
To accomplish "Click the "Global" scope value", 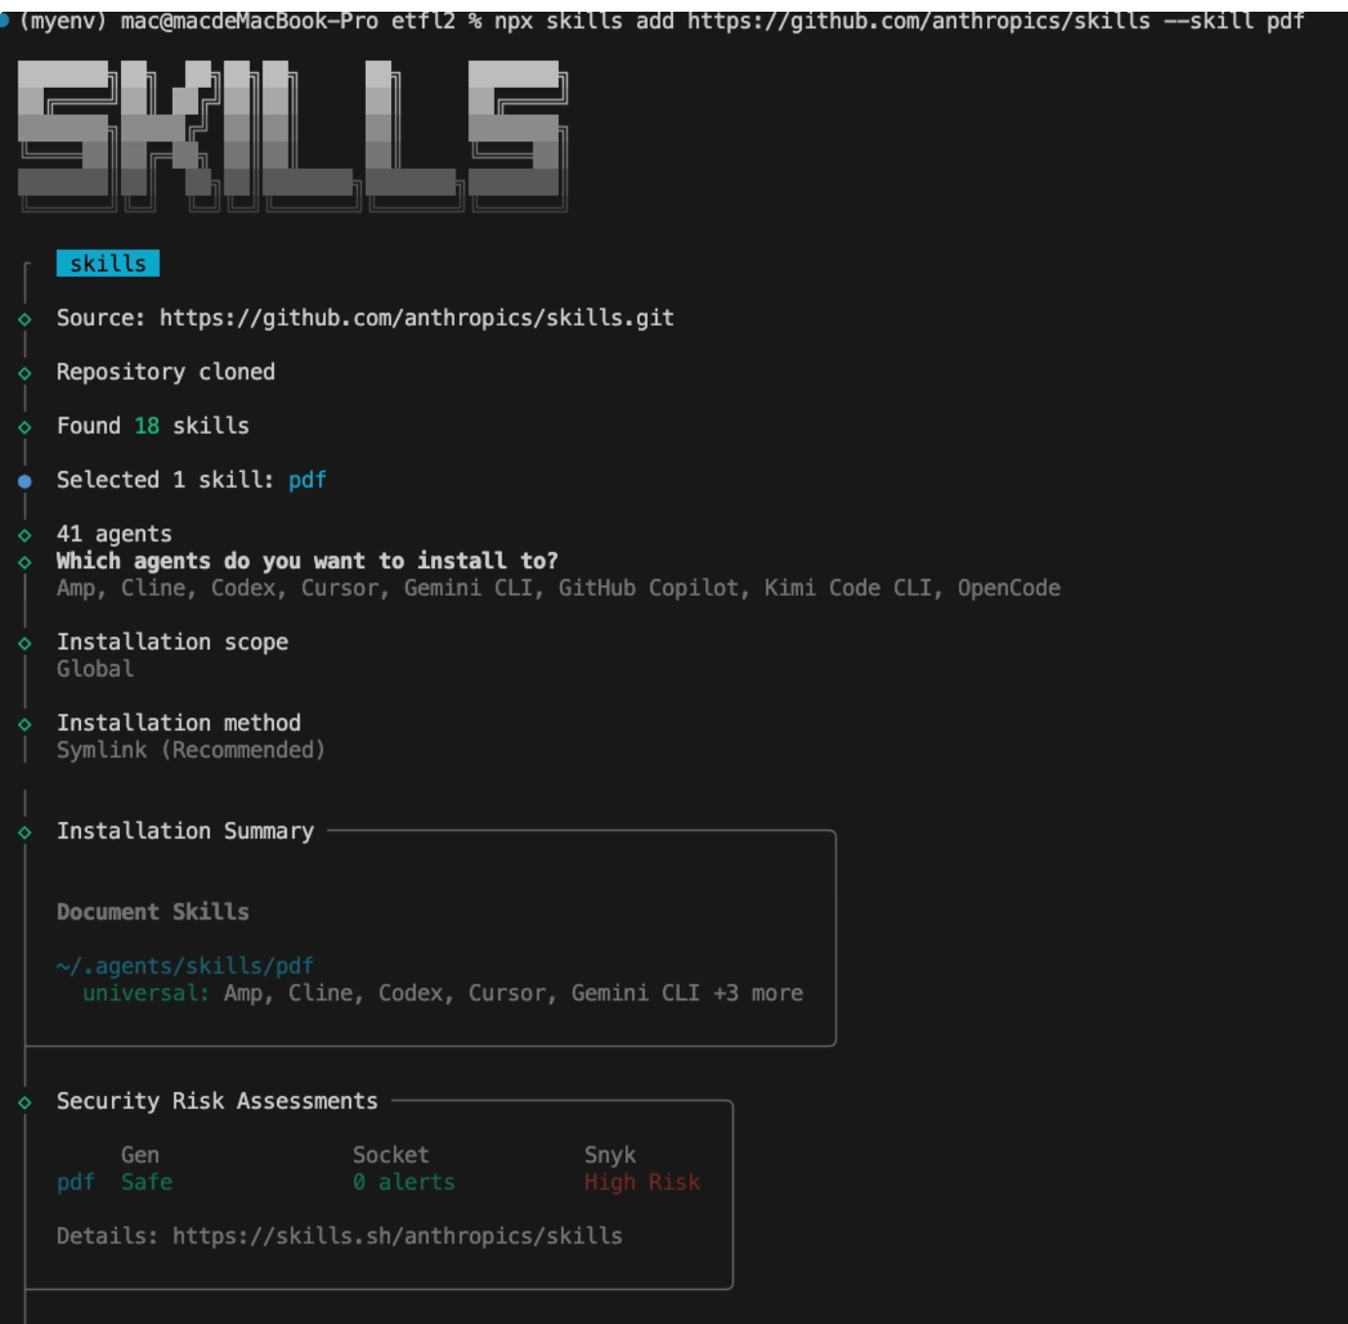I will [96, 669].
